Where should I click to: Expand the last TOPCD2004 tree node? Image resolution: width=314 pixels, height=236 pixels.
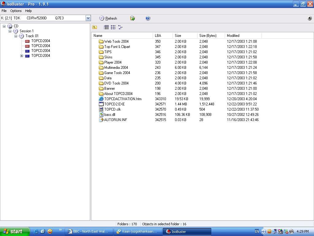coord(22,56)
